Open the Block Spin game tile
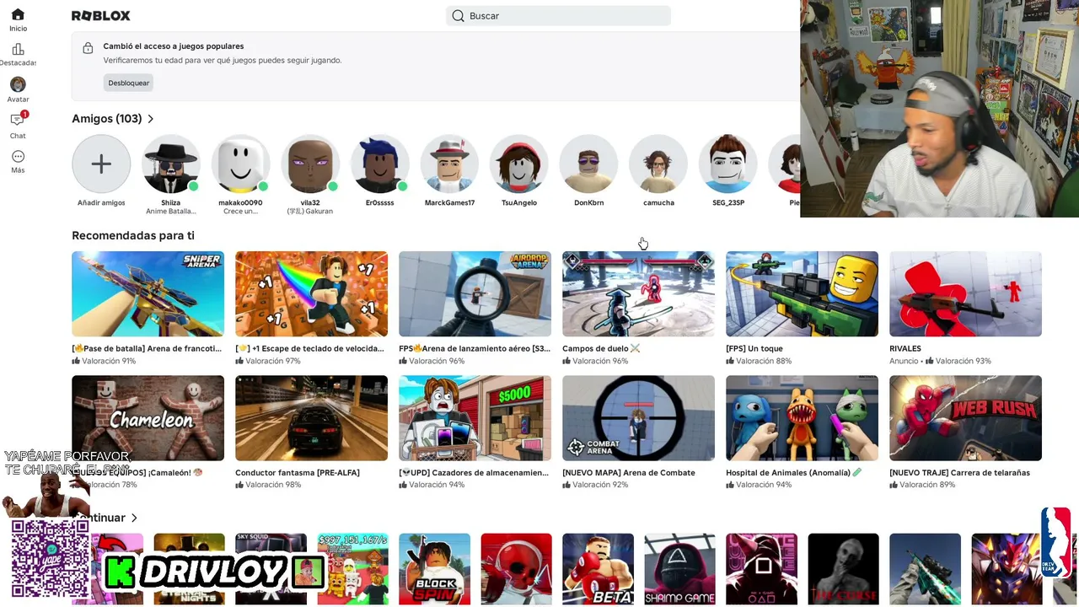 point(434,569)
